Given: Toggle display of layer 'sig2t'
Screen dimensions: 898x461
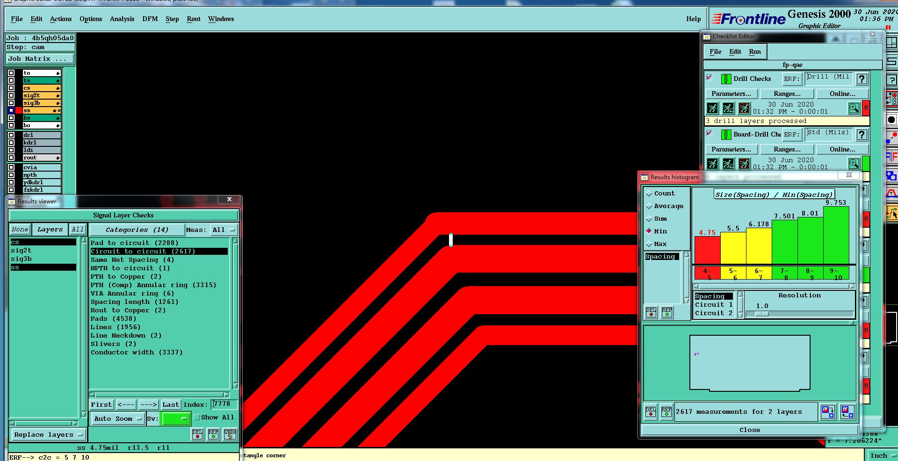Looking at the screenshot, I should click(x=11, y=95).
